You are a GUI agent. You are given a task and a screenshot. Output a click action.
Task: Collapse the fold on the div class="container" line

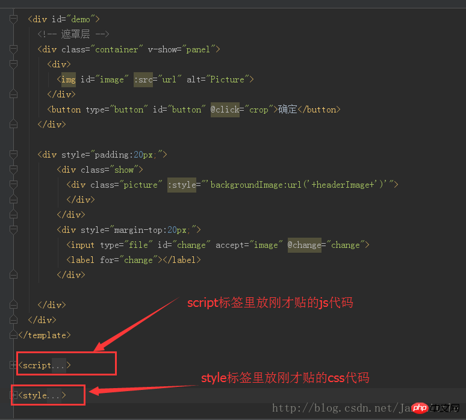point(13,49)
